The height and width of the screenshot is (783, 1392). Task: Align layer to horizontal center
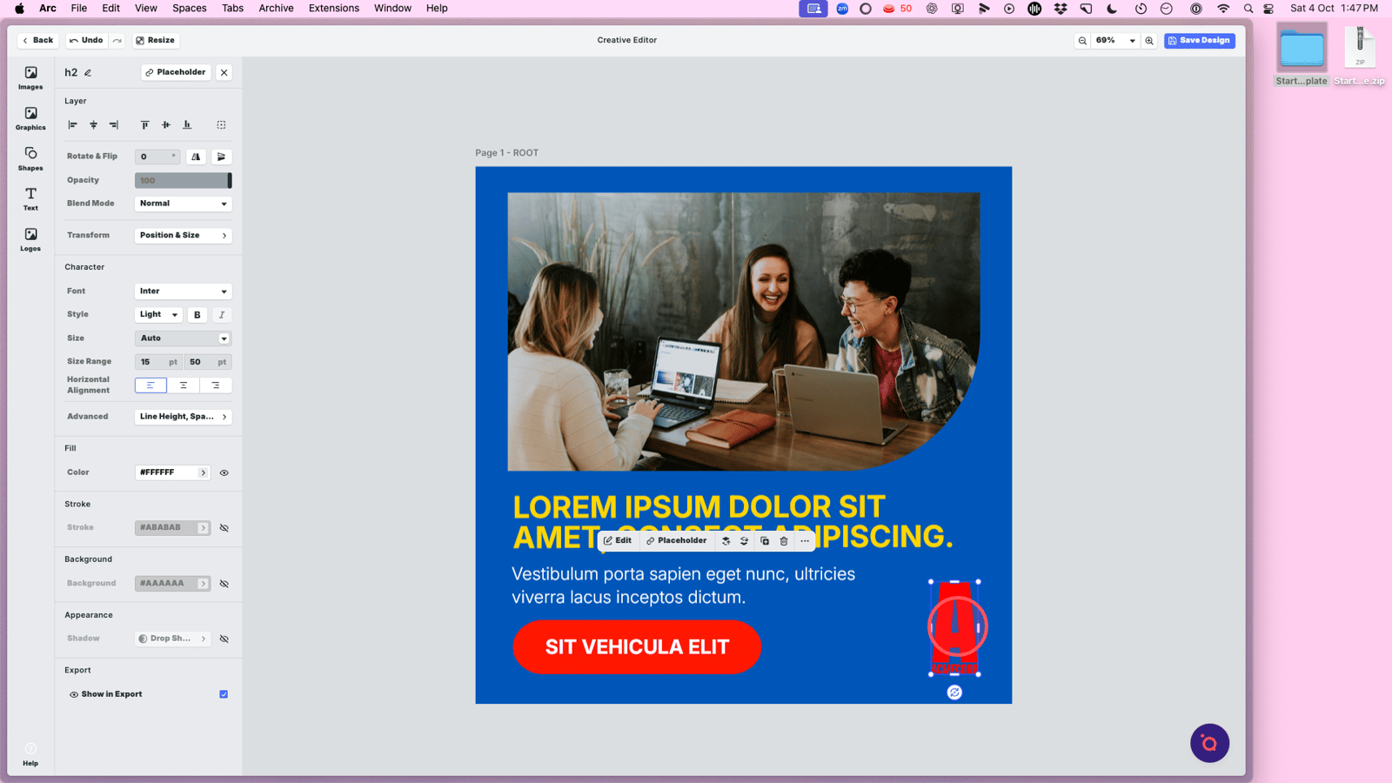pyautogui.click(x=93, y=125)
